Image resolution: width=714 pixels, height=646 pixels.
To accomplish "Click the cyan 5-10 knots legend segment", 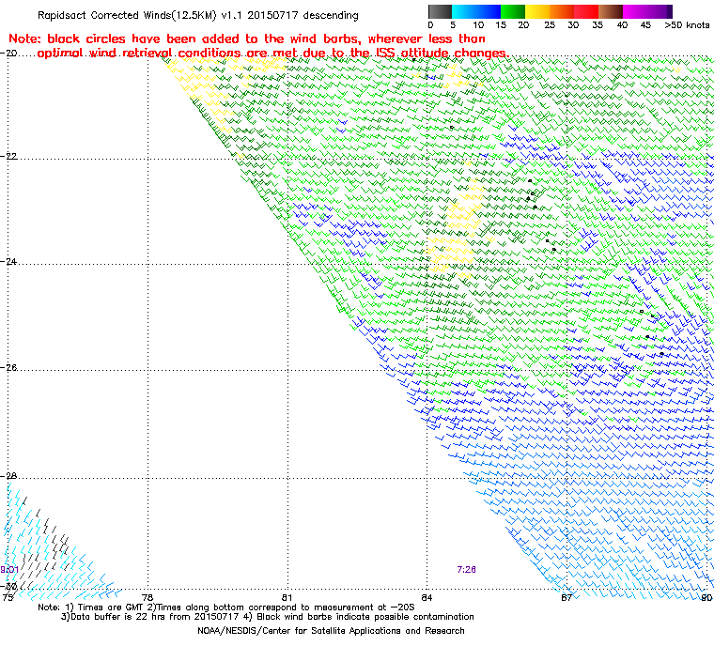I will pos(464,11).
